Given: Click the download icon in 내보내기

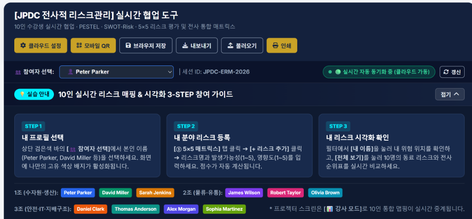Looking at the screenshot, I should pyautogui.click(x=185, y=46).
